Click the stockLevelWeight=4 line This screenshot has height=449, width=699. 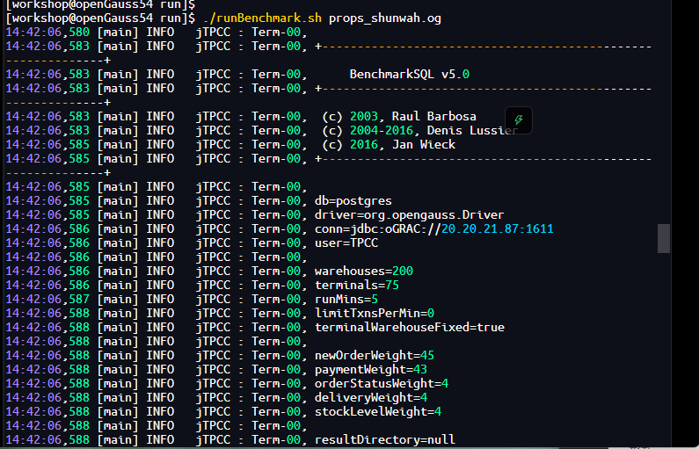coord(378,411)
